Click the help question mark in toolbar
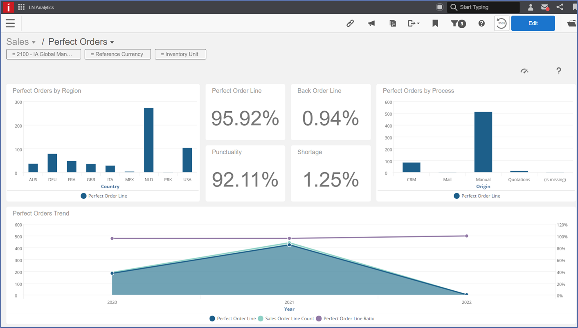This screenshot has height=328, width=578. tap(481, 23)
